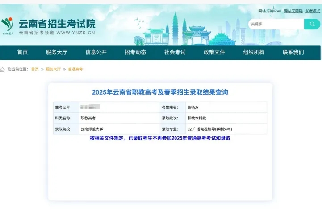Open the 网站无障碍 accessibility link
The width and height of the screenshot is (322, 210).
[x=295, y=11]
